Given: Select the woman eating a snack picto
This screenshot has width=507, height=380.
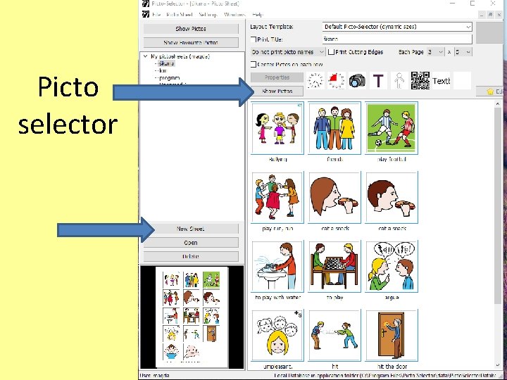Looking at the screenshot, I should 334,198.
